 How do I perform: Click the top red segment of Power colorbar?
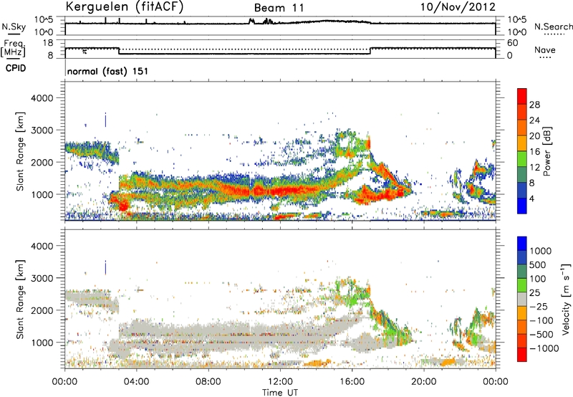(522, 97)
